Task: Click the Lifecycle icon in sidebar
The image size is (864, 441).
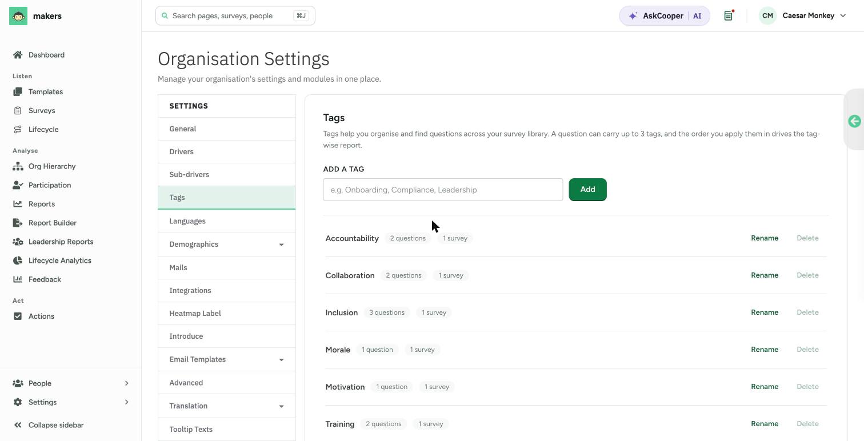Action: [x=18, y=129]
